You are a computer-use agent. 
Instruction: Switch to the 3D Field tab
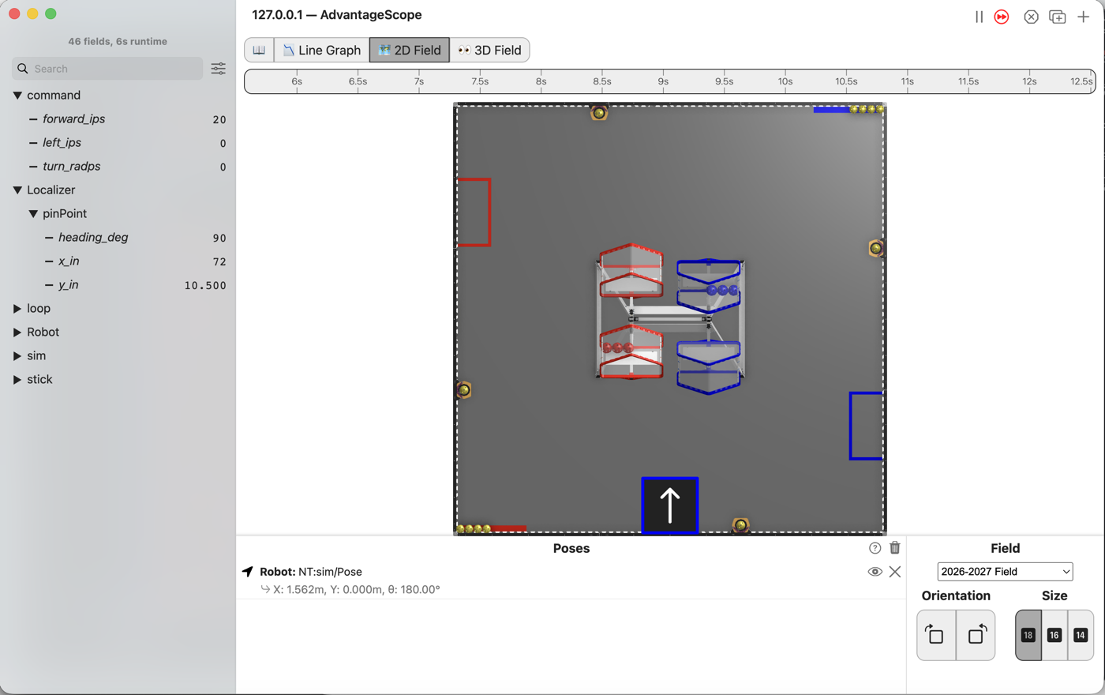489,50
